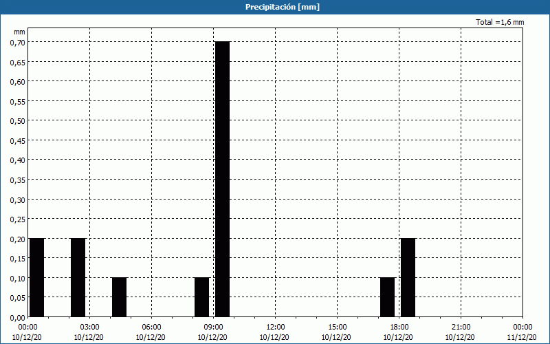550x344 pixels.
Task: Click the 0,70 y-axis value
Action: [18, 43]
